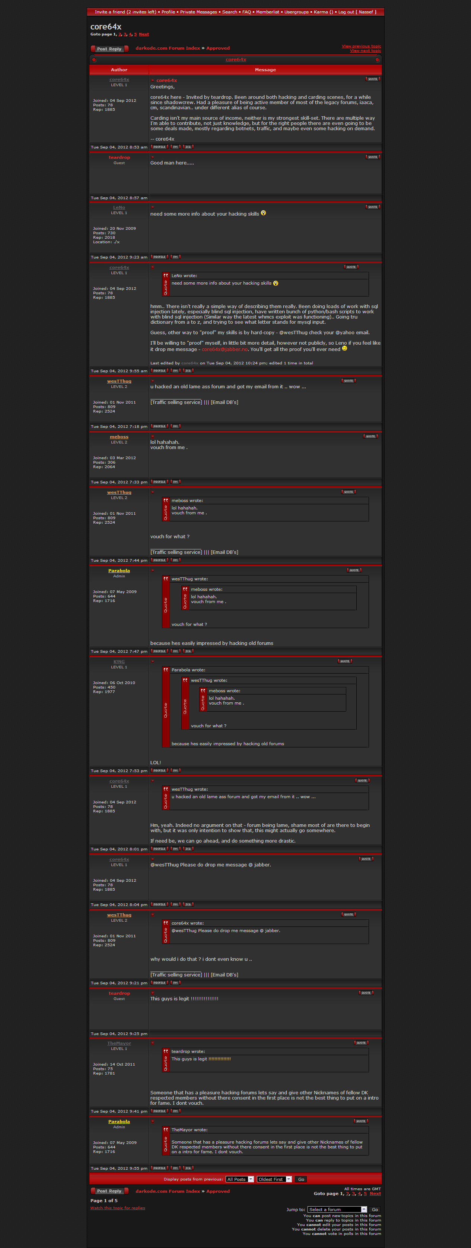Open PROFILE icon under LeNo's 9:23 am post
Viewport: 471px width, 1248px height.
159,257
